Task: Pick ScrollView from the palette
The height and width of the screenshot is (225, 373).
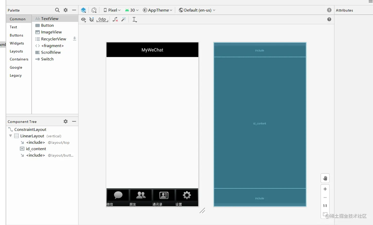Action: [55, 52]
